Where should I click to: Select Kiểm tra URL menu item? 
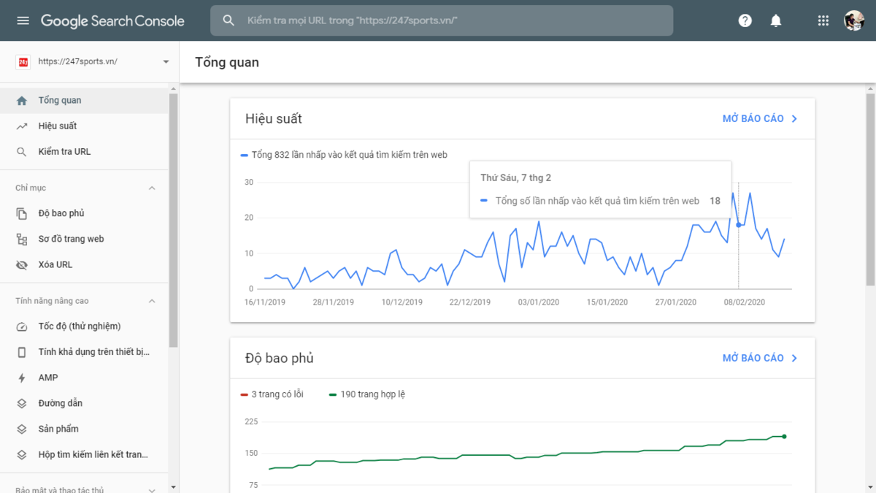pos(84,152)
